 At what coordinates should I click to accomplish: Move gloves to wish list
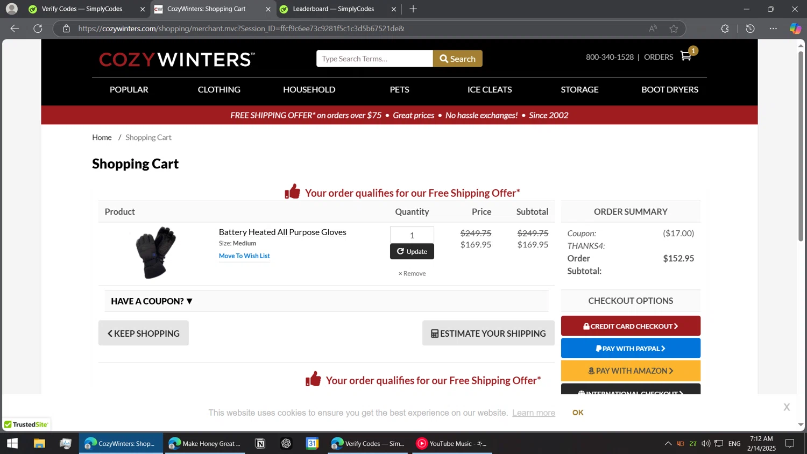pos(244,256)
